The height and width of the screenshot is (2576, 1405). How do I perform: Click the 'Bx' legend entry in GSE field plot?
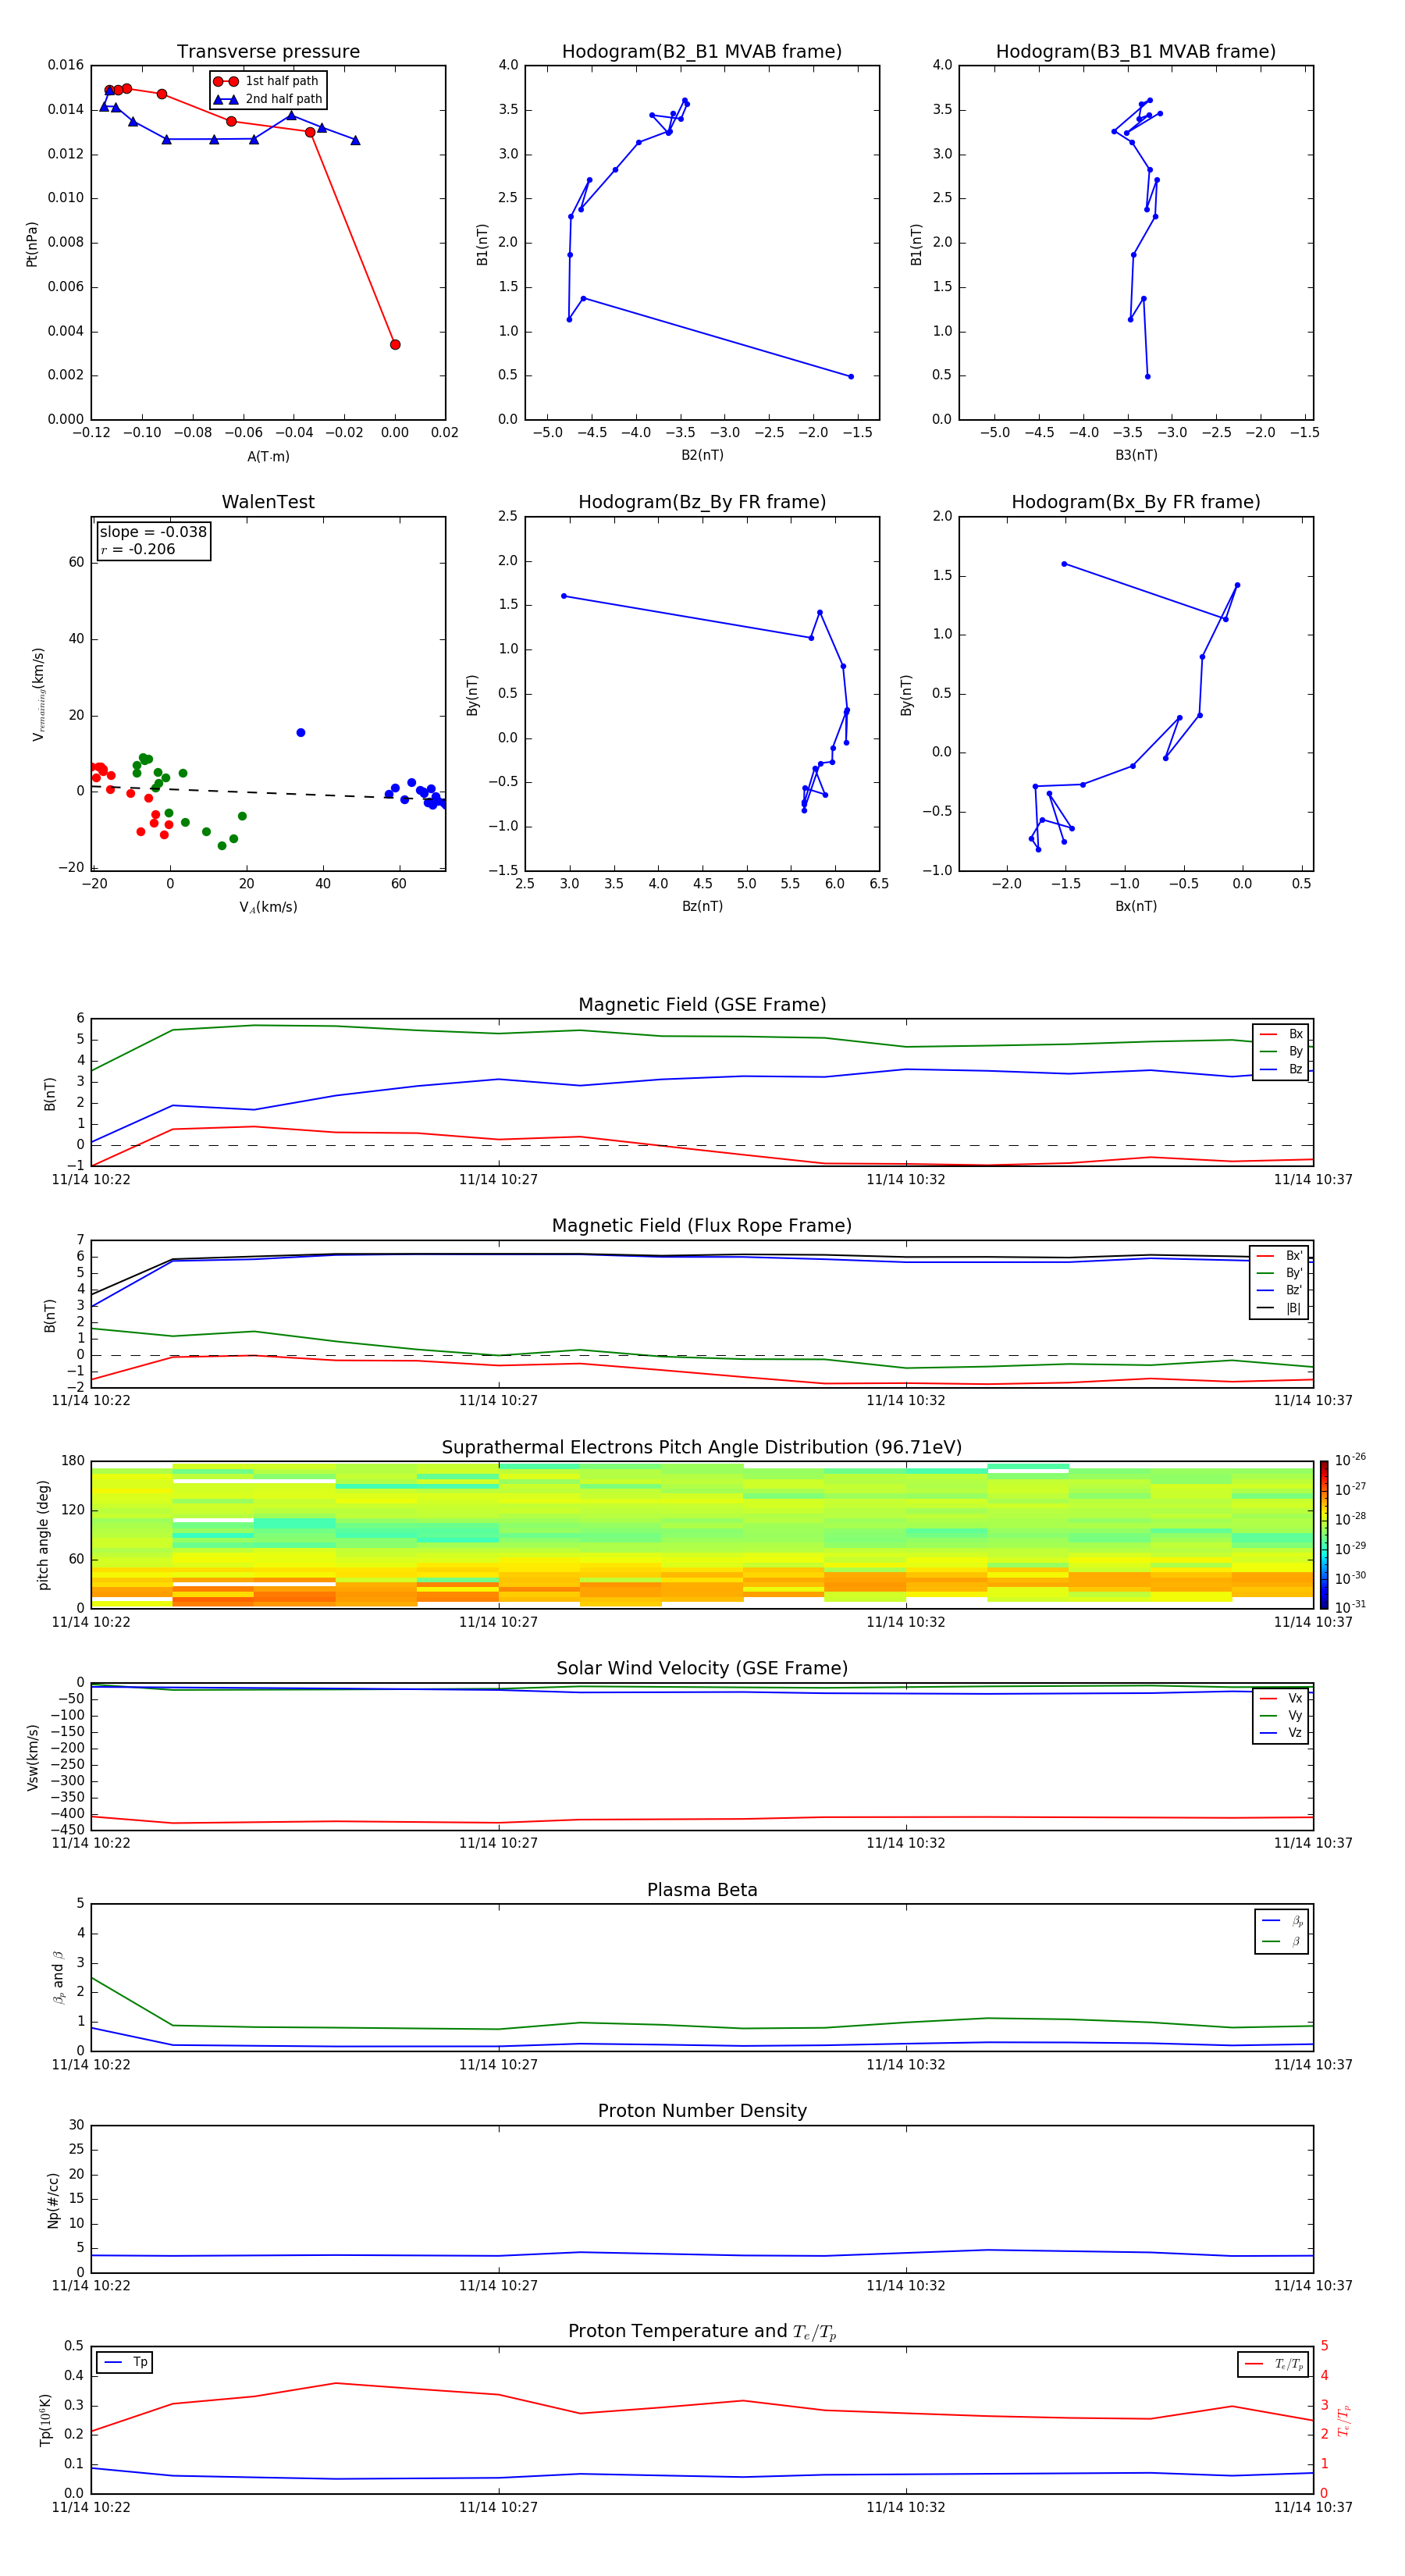pos(1281,1034)
